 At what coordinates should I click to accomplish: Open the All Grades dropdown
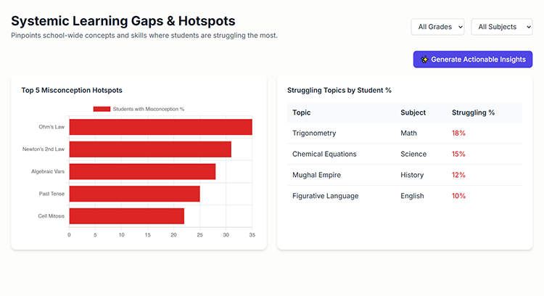(438, 27)
